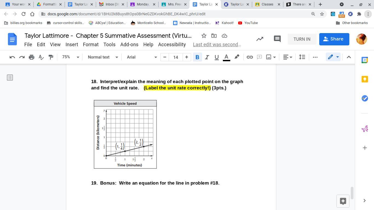The image size is (374, 210).
Task: Click the font size field showing 14
Action: pos(176,57)
